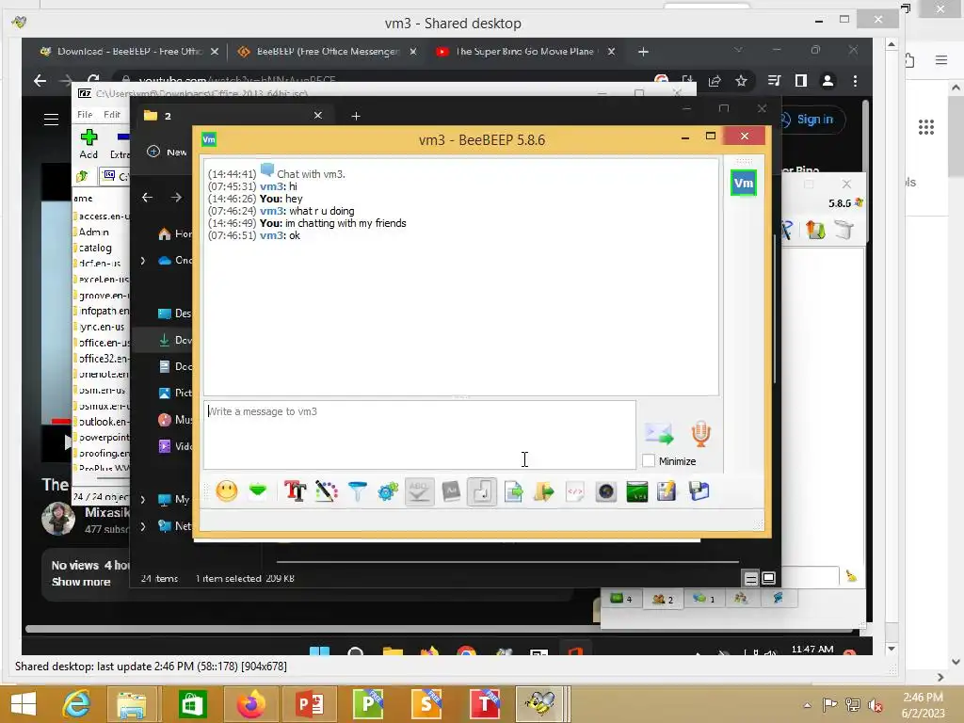Toggle the dictionary word completer button

coord(451,491)
